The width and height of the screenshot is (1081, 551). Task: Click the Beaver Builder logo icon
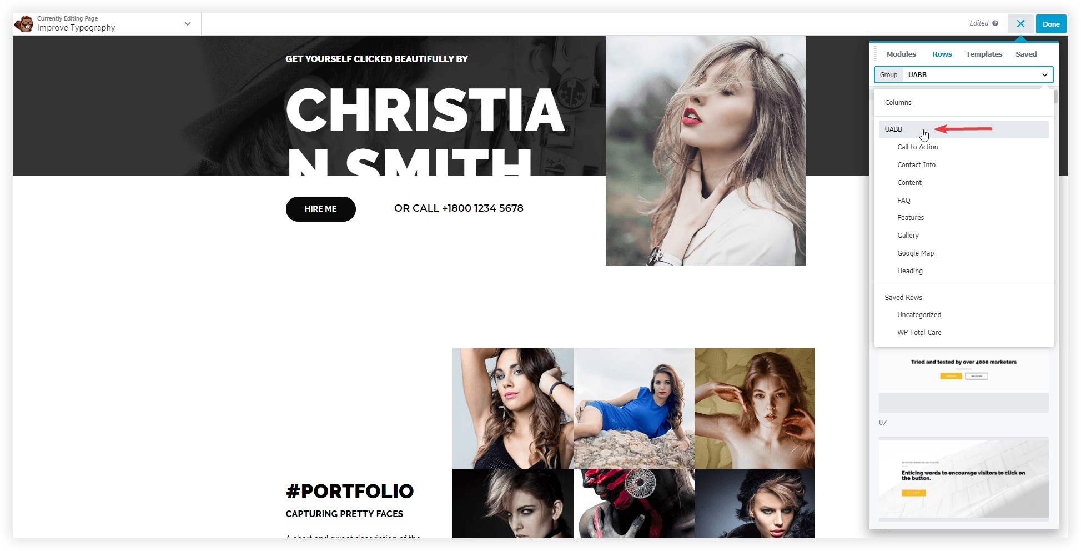tap(24, 24)
